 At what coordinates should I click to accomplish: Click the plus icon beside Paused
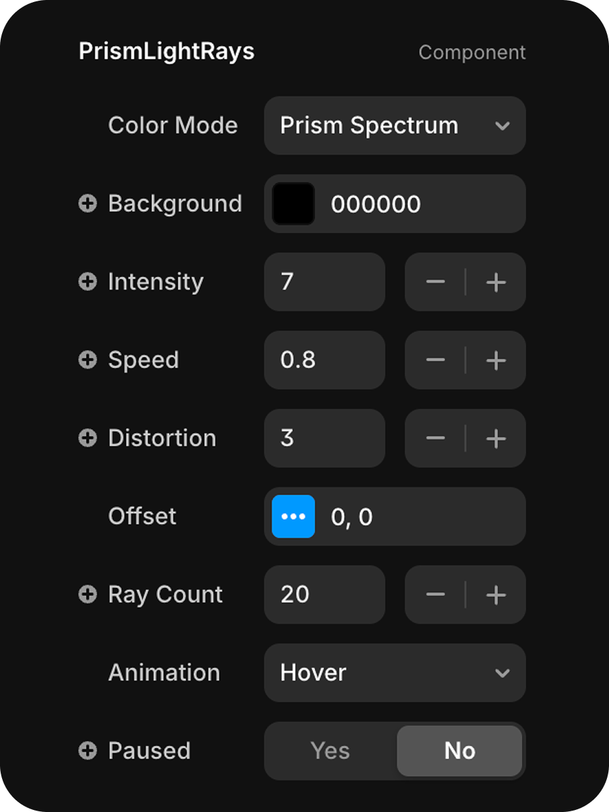(88, 750)
